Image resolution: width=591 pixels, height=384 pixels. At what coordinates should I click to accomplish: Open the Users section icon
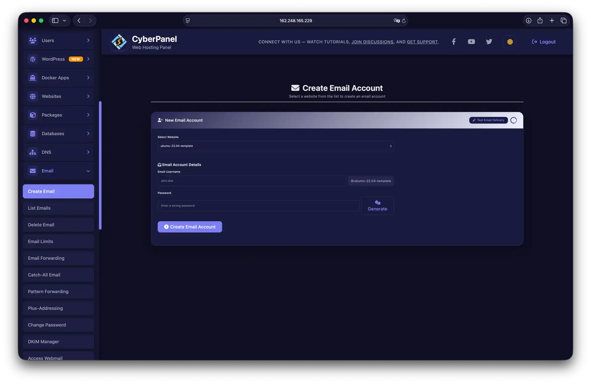point(33,40)
